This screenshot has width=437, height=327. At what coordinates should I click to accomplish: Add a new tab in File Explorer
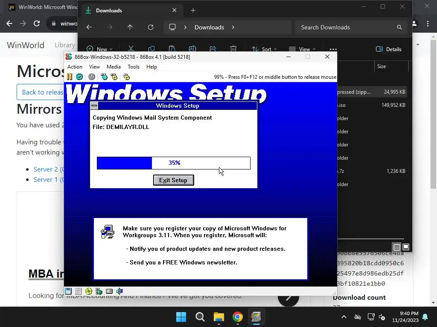pos(193,11)
